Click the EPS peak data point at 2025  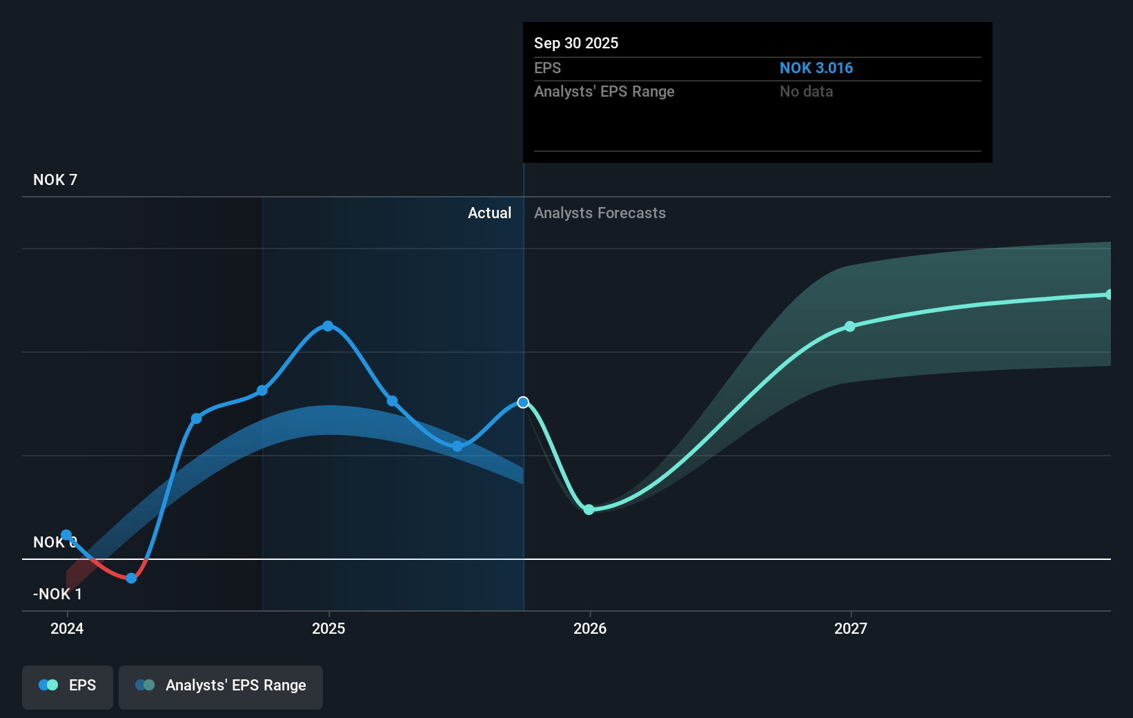[328, 326]
